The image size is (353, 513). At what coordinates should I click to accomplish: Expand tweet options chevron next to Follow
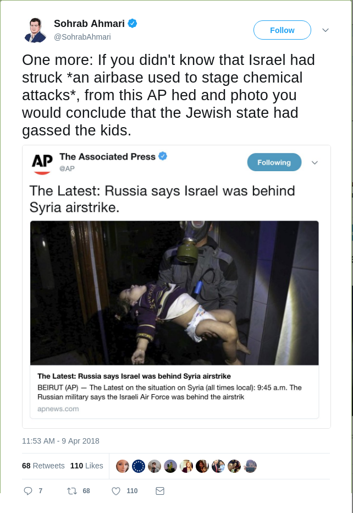[325, 30]
